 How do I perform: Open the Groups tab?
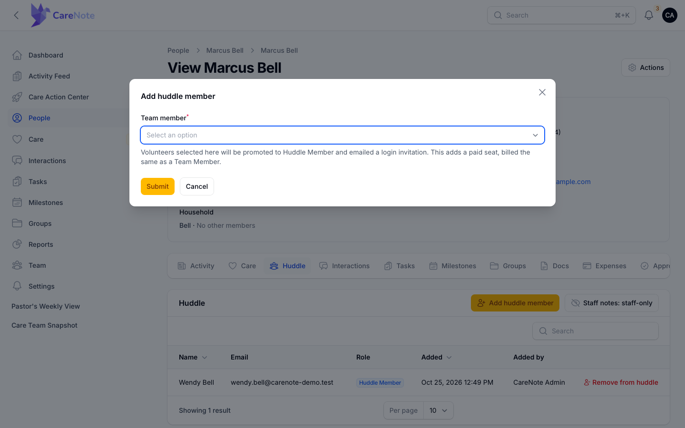click(508, 266)
